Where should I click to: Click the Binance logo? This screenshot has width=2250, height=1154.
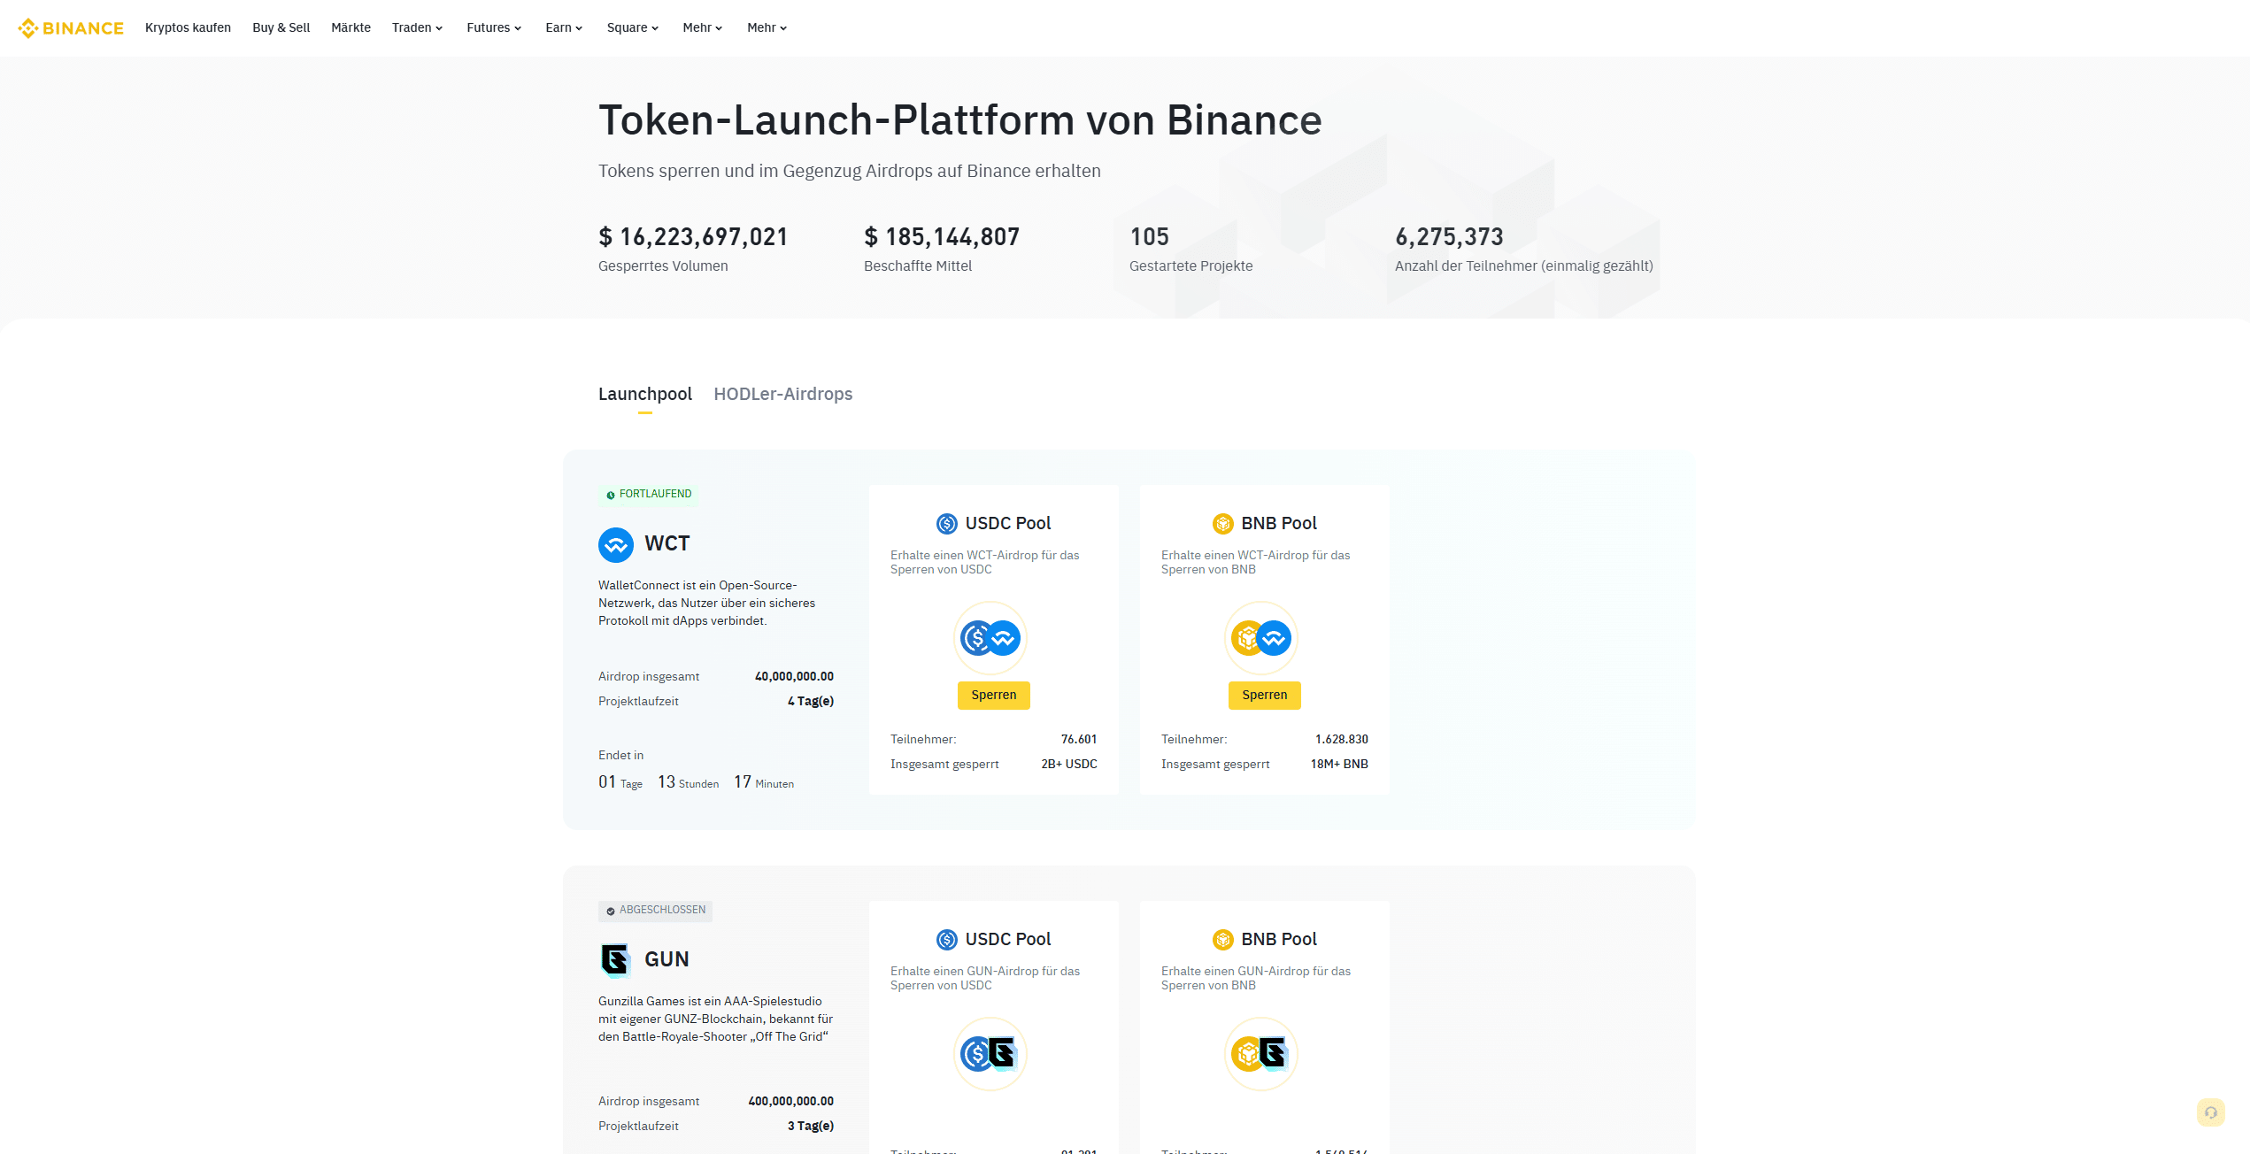71,27
